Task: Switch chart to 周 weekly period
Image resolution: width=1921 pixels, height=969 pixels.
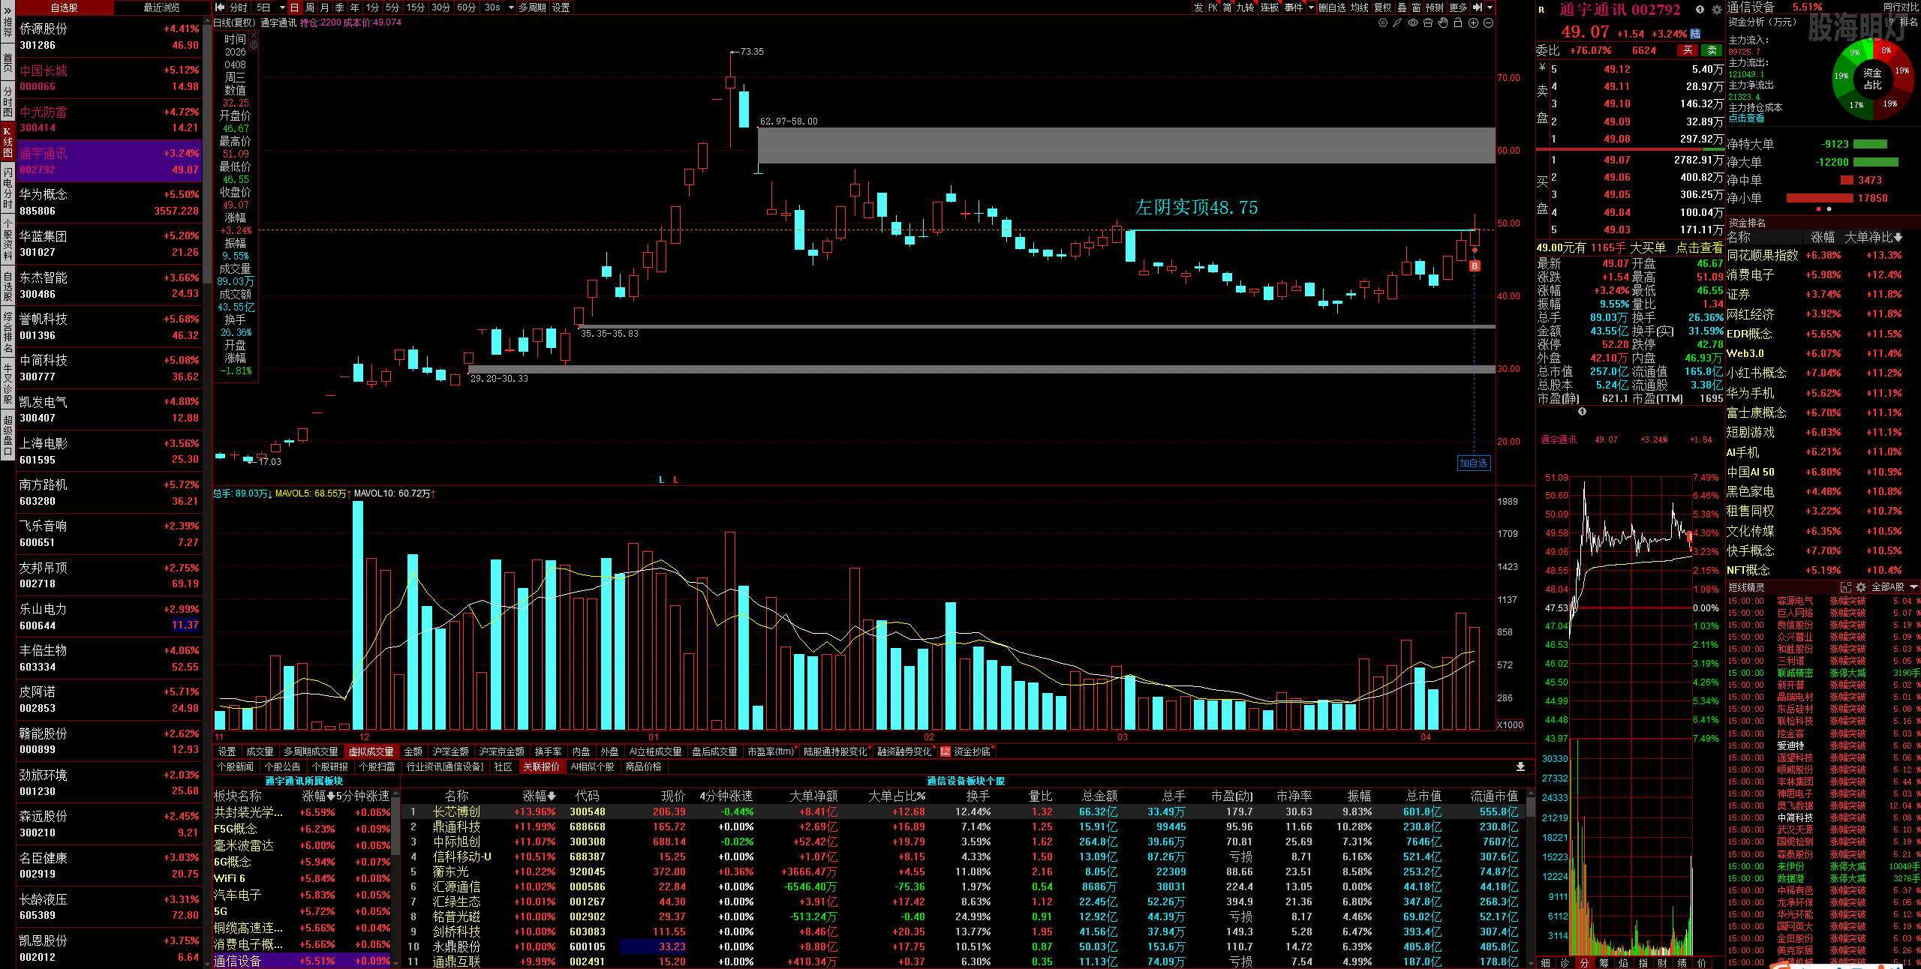Action: pos(309,7)
